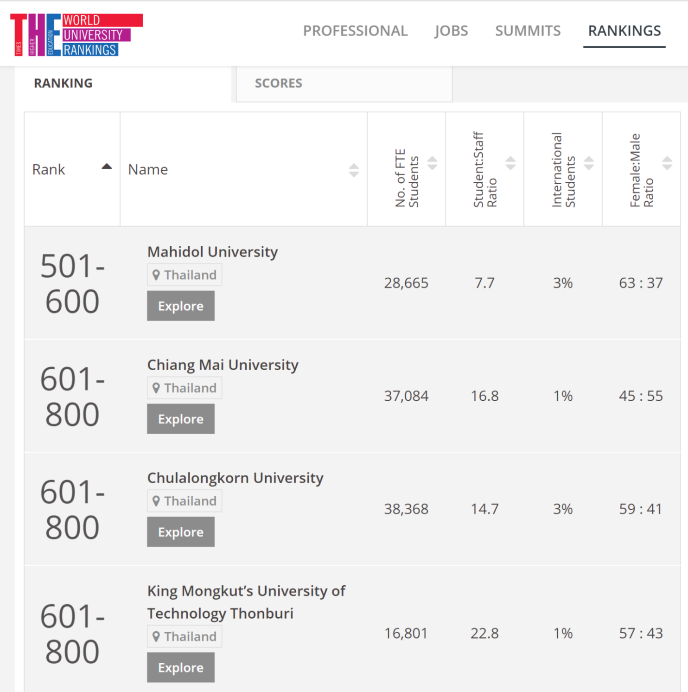Go to the SUMMITS menu
Image resolution: width=688 pixels, height=692 pixels.
[x=528, y=31]
